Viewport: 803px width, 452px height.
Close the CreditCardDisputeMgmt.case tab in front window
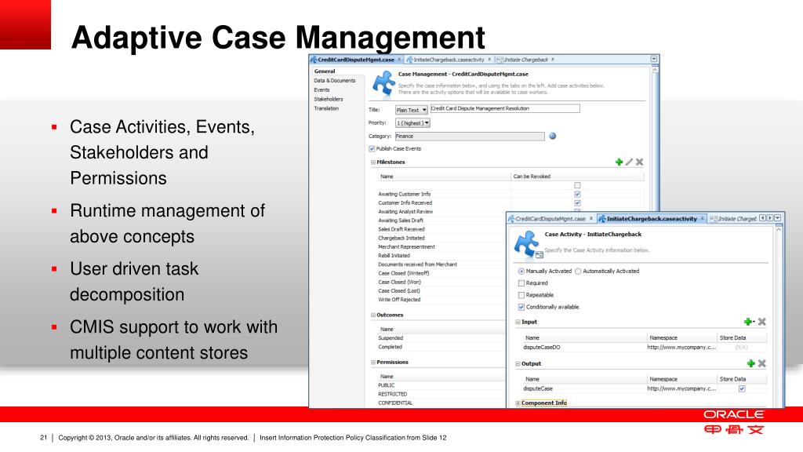tap(591, 218)
